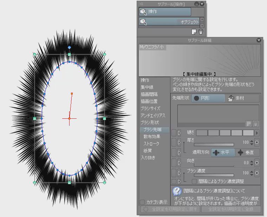Increase or decrease the 厚さ value stepper
This screenshot has width=267, height=217.
click(252, 142)
